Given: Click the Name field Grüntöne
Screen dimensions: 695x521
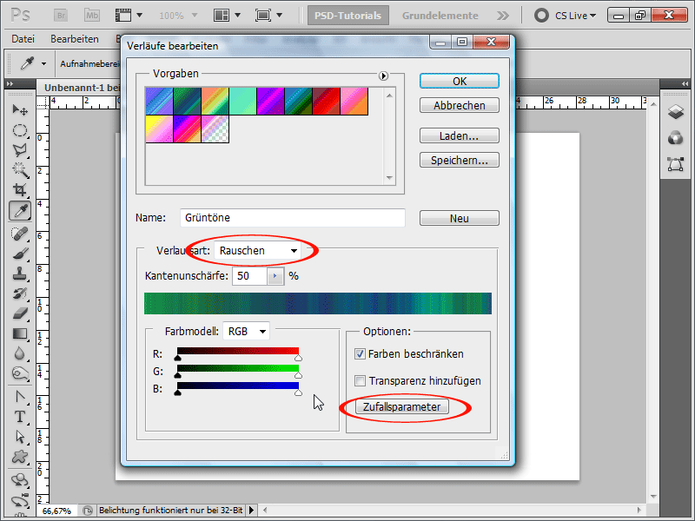Looking at the screenshot, I should point(293,218).
